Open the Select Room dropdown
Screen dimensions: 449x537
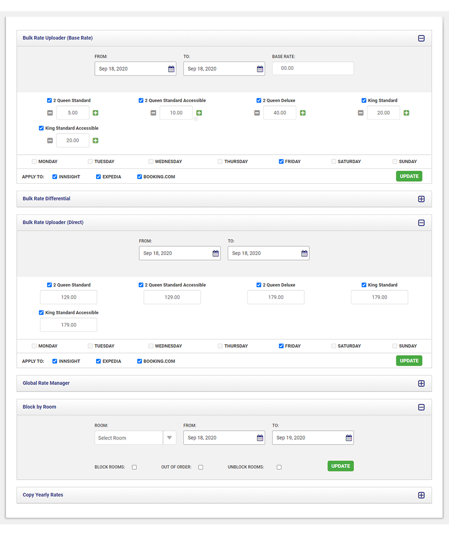click(x=135, y=438)
